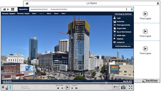Image resolution: width=161 pixels, height=91 pixels.
Task: Click the camera snapshot icon
Action: [123, 87]
